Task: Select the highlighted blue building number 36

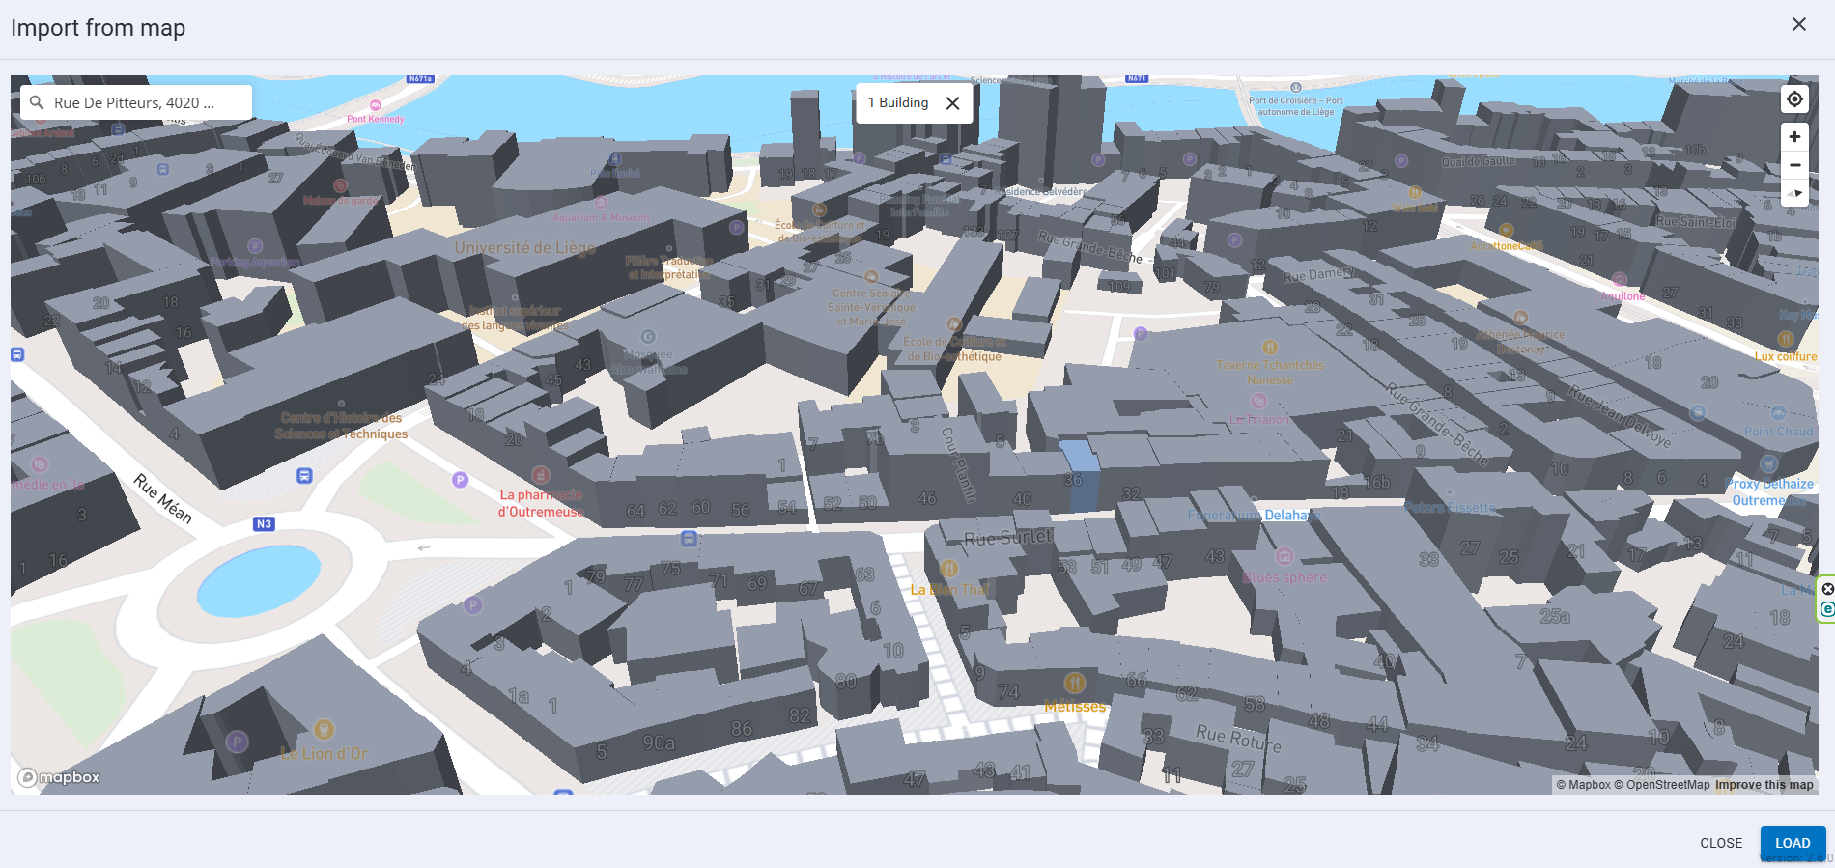Action: [1080, 473]
